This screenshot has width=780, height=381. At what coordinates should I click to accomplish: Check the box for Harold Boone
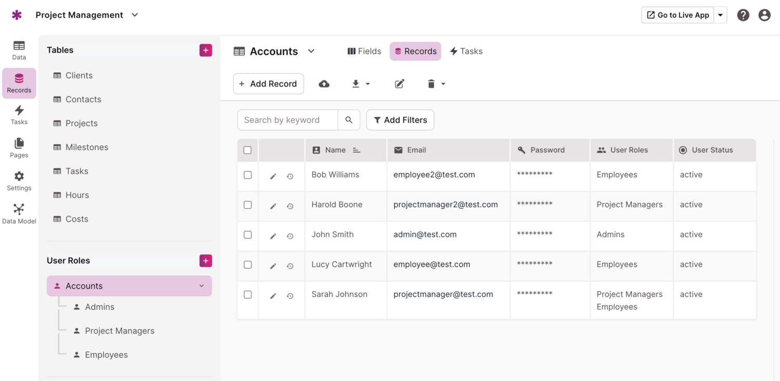point(248,205)
